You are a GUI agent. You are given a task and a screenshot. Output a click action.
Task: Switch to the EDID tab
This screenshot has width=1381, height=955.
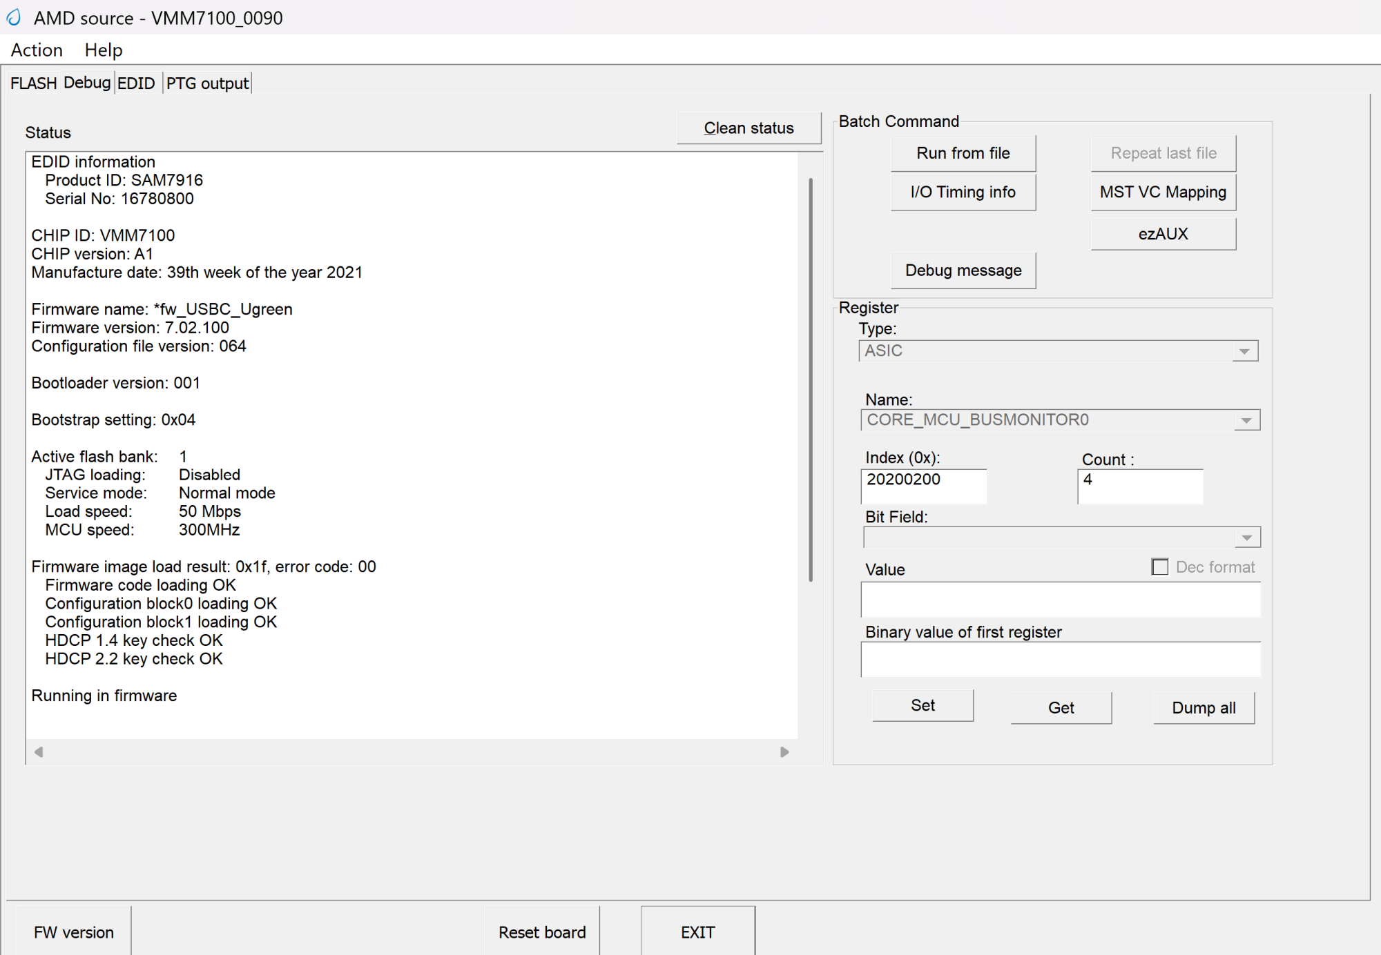click(x=136, y=83)
